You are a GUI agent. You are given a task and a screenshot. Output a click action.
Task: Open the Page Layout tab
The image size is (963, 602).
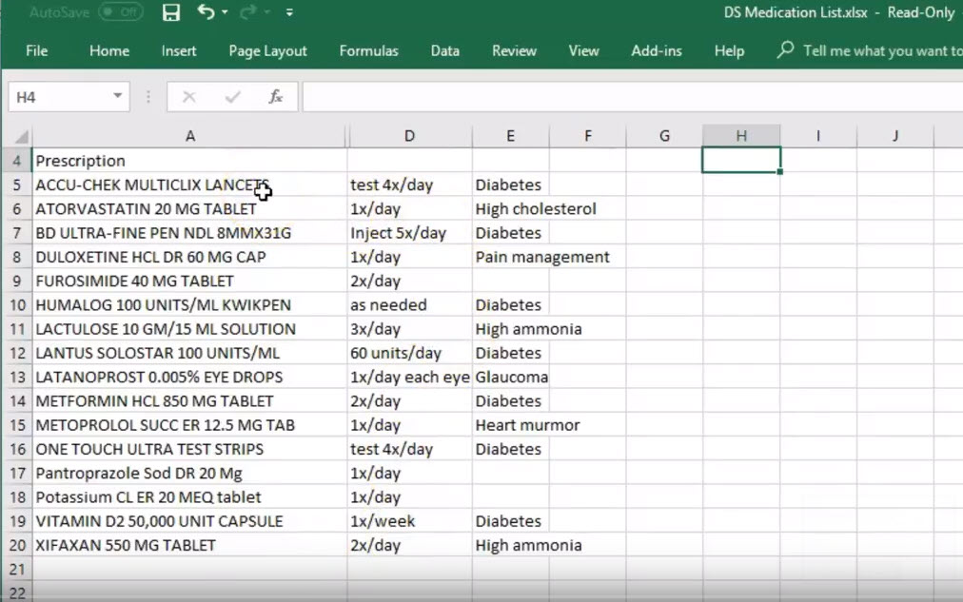click(x=267, y=51)
